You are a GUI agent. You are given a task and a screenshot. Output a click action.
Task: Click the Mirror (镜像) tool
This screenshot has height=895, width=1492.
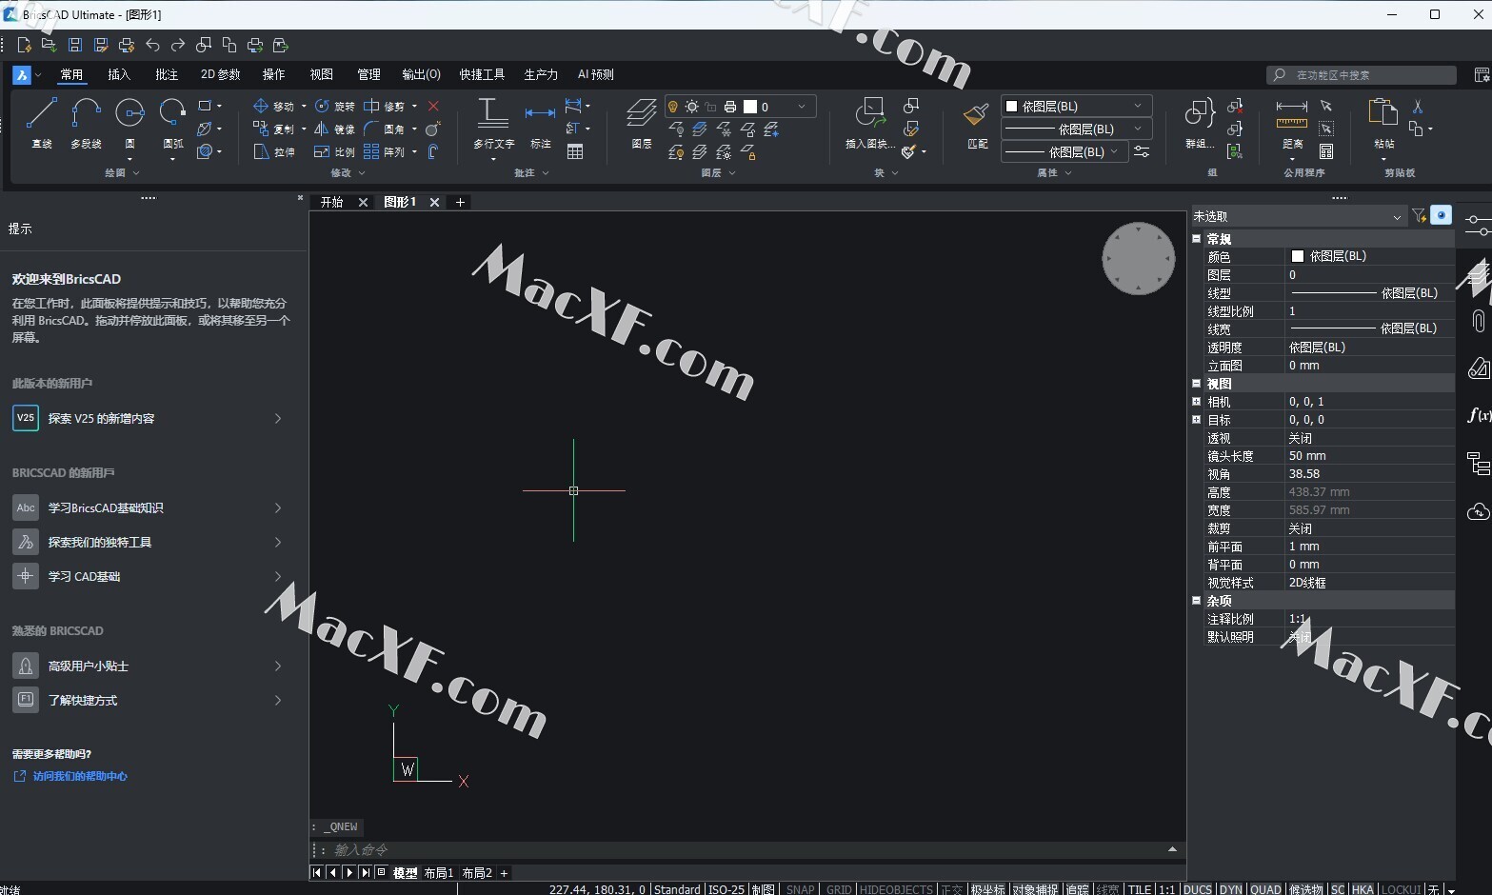[x=334, y=129]
